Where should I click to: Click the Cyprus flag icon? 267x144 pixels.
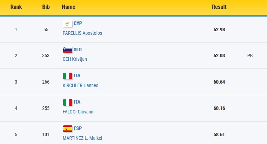click(68, 24)
